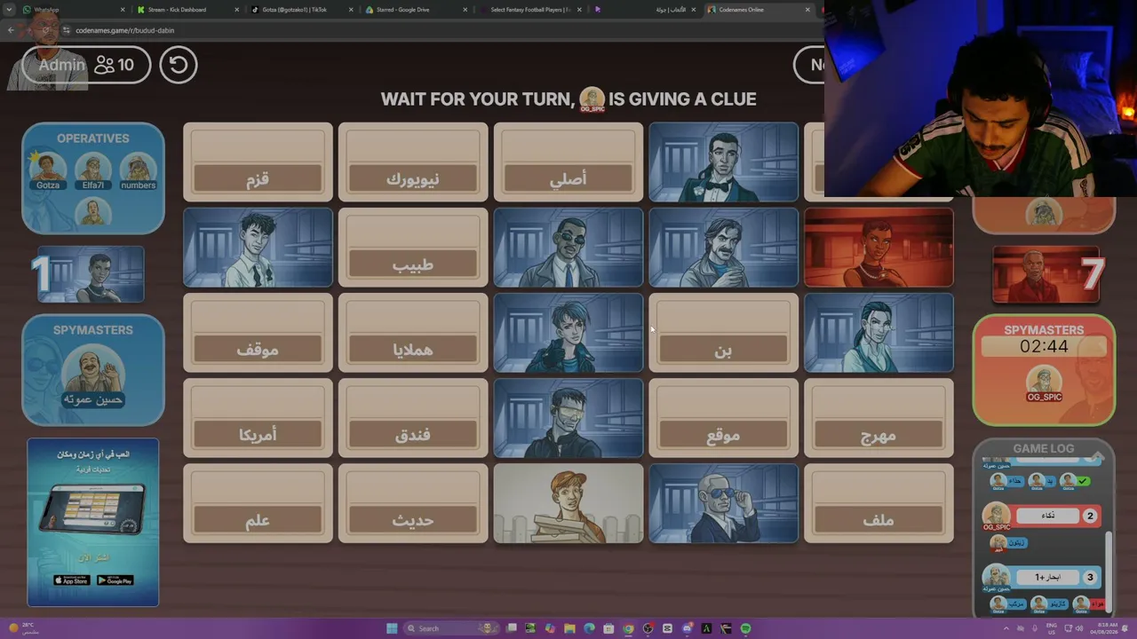Click the reset game circular arrow icon
This screenshot has height=639, width=1137.
[x=179, y=65]
